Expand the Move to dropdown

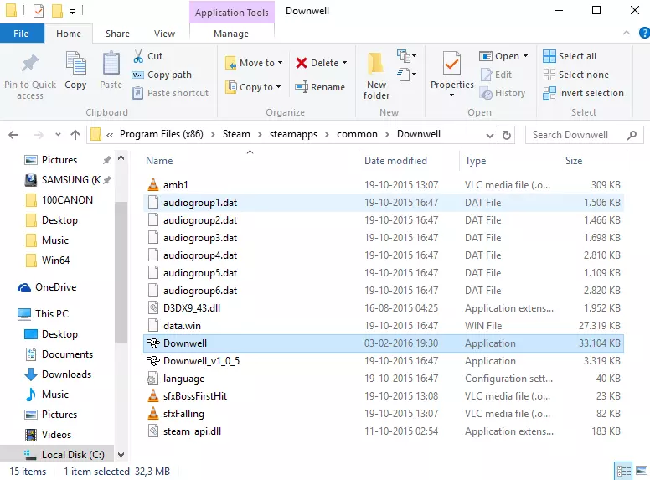[x=281, y=63]
